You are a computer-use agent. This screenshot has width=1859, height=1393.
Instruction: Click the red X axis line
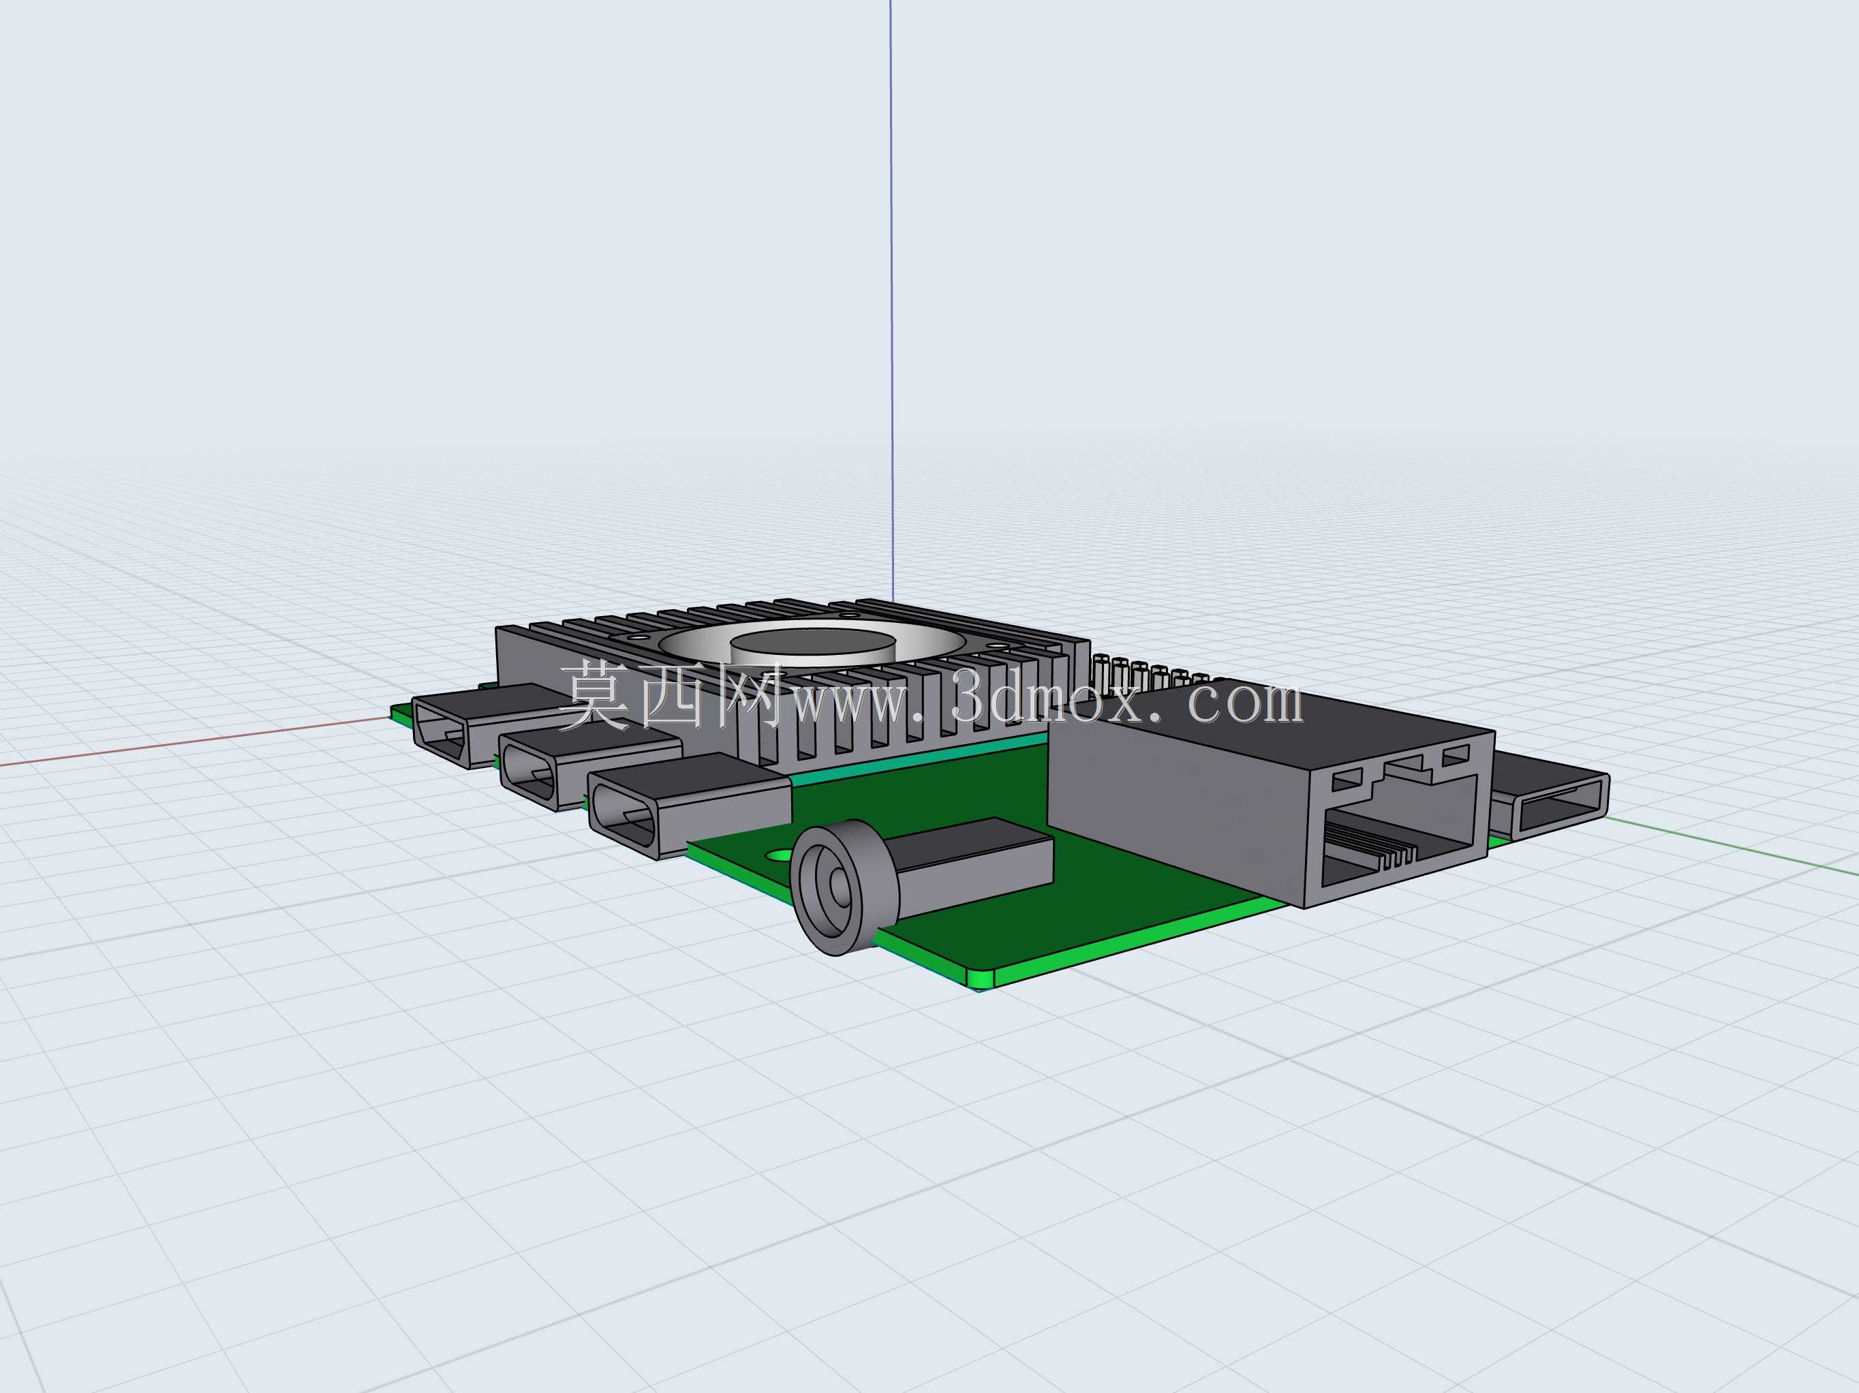[x=194, y=741]
